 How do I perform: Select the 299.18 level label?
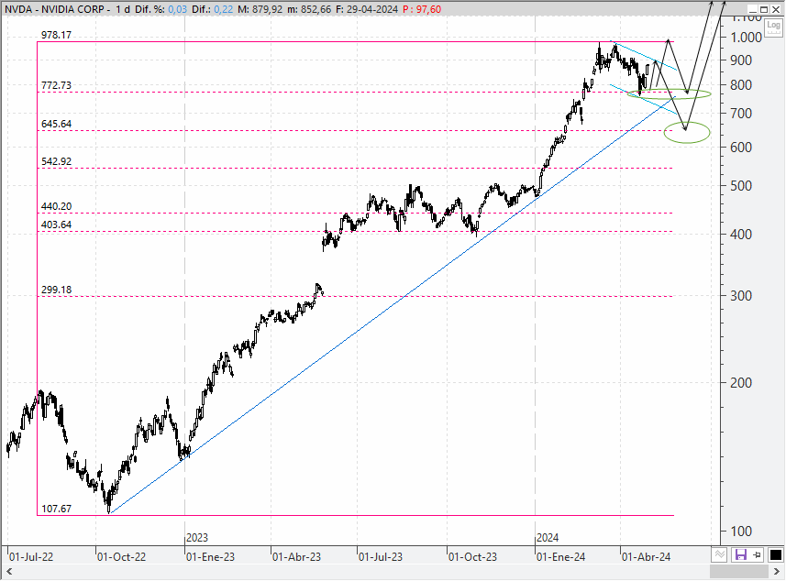coord(56,290)
